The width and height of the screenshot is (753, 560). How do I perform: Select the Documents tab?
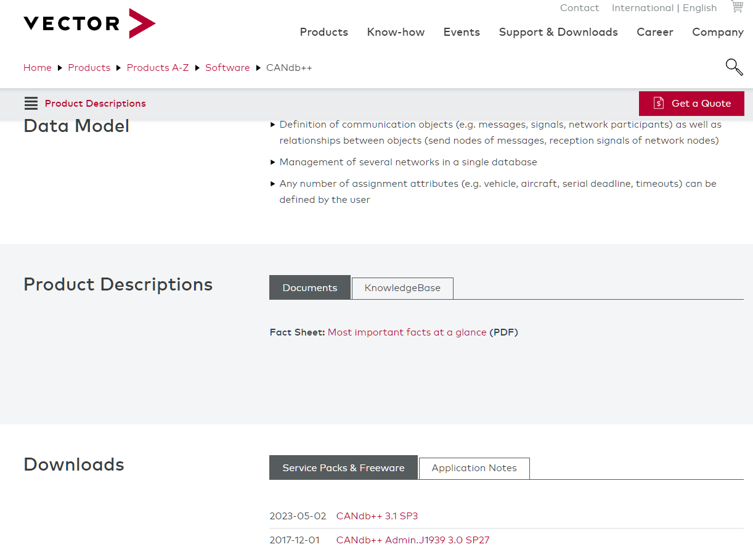click(x=310, y=287)
